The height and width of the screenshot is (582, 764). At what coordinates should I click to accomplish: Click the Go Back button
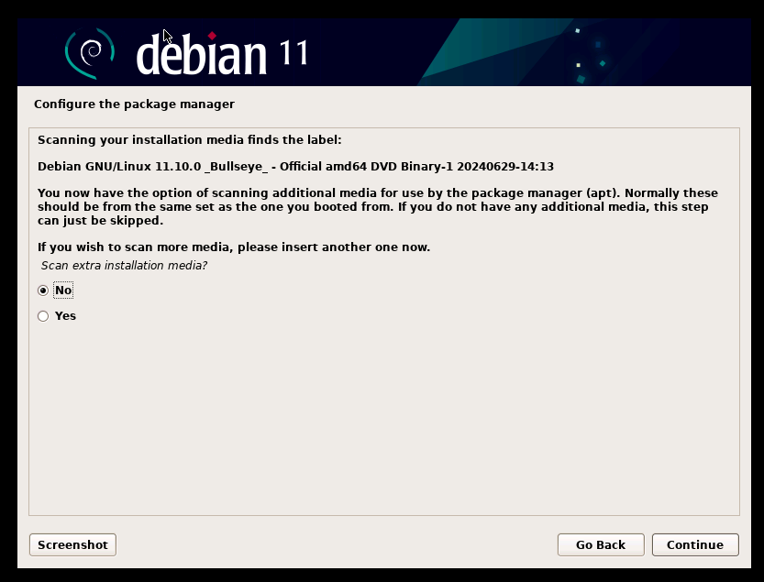coord(601,545)
